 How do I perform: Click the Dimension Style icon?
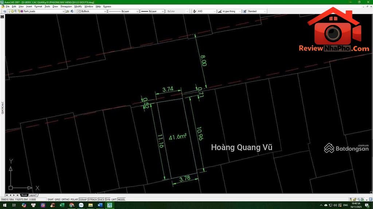tap(220, 11)
